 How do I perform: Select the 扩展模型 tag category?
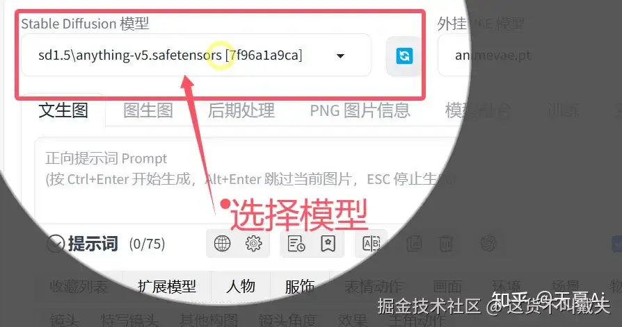pos(167,286)
